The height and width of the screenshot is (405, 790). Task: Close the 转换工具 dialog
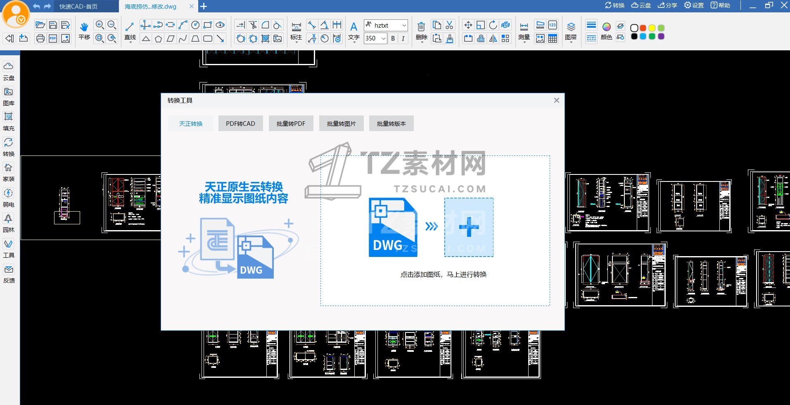(x=557, y=100)
